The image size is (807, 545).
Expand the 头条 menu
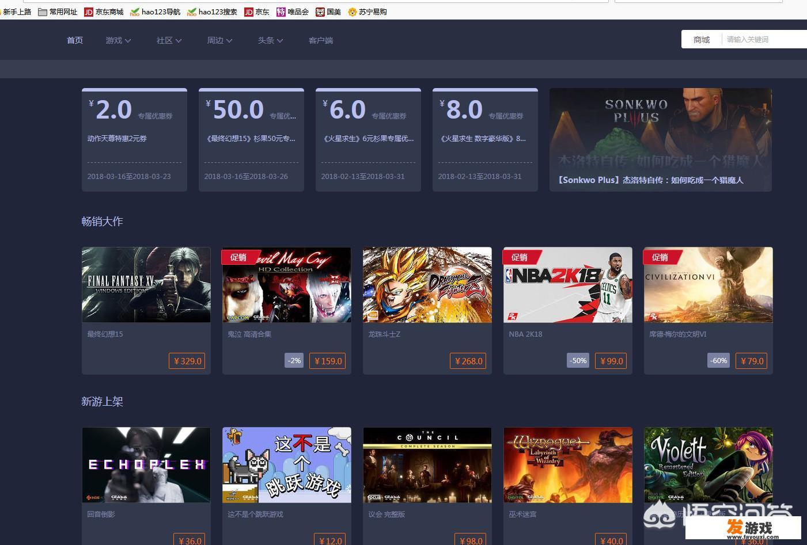point(270,40)
